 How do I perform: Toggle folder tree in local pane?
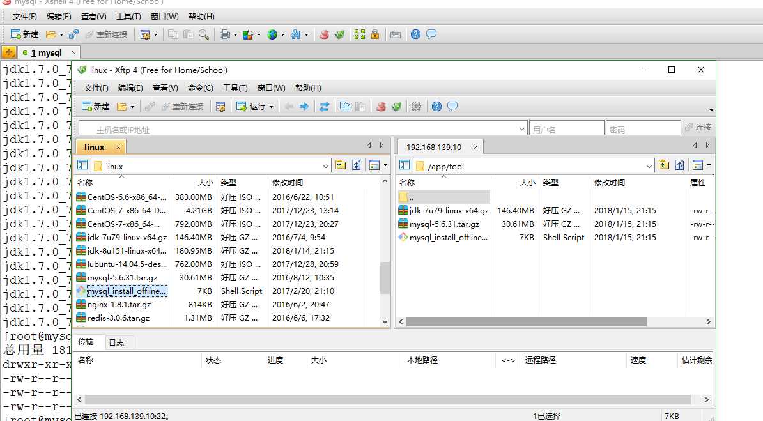(x=82, y=165)
